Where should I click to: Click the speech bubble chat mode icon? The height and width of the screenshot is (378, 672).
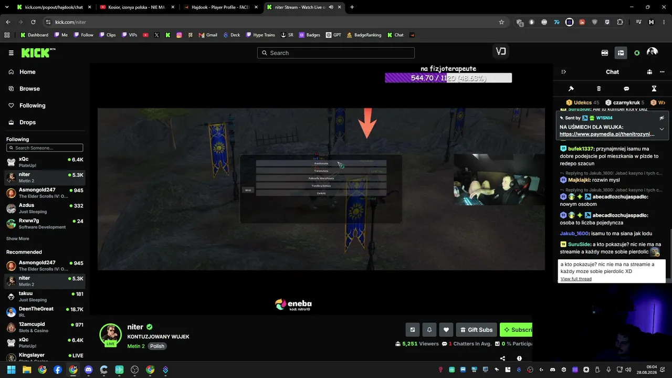click(x=626, y=89)
